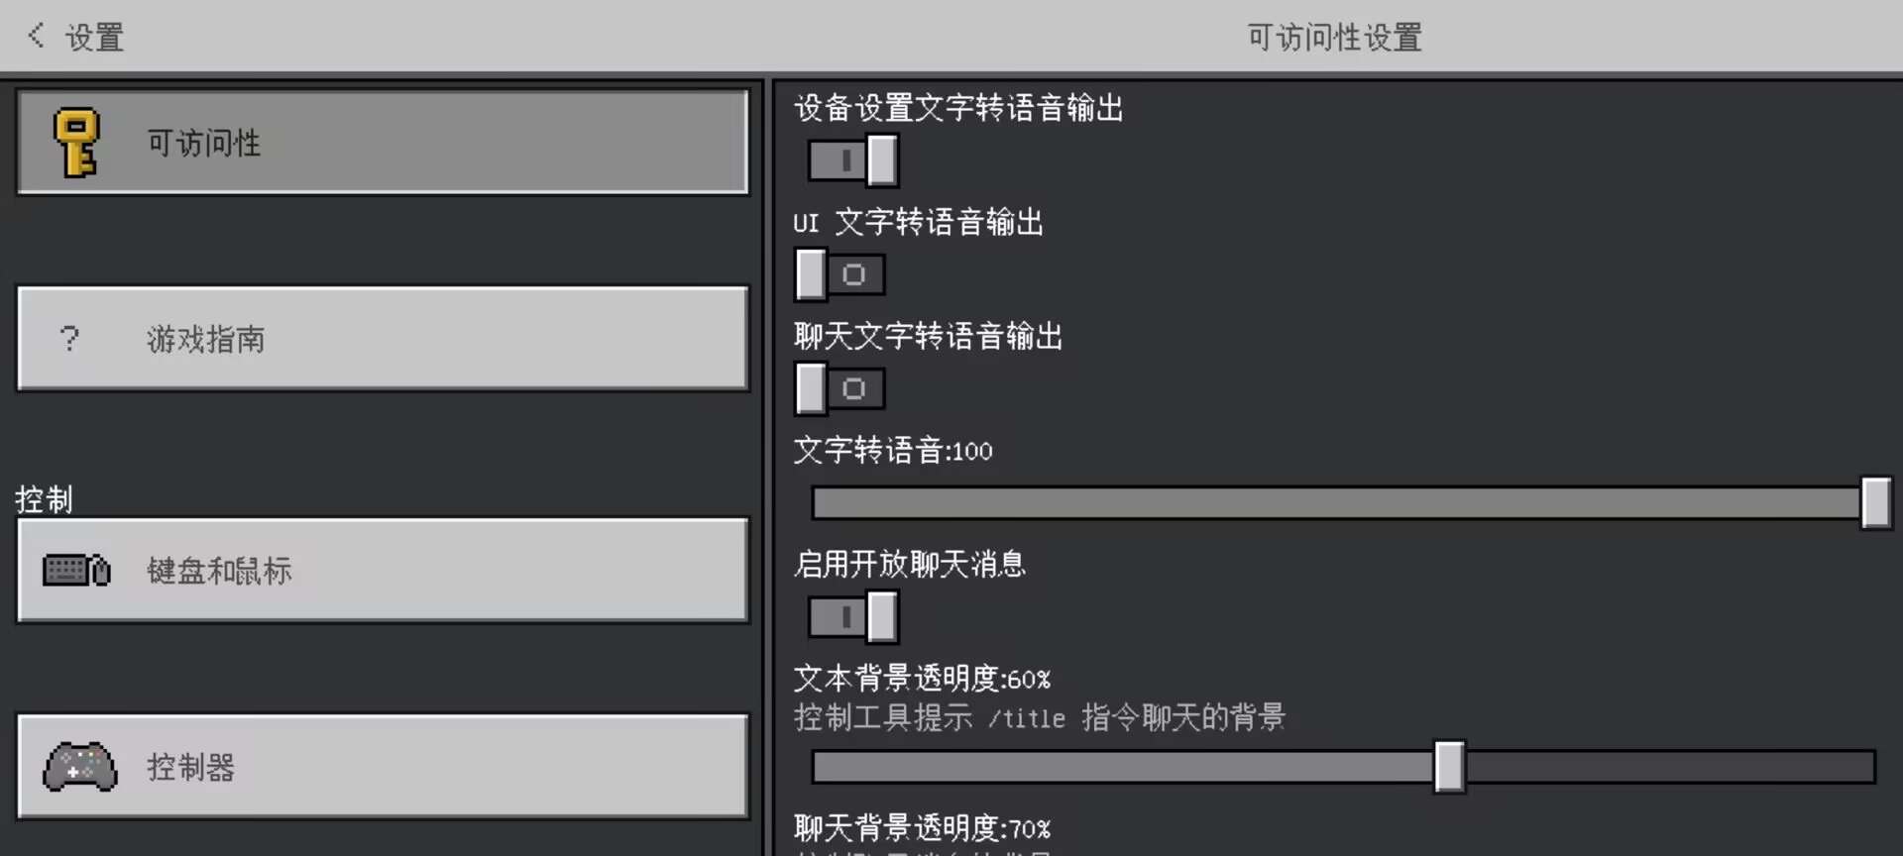
Task: Switch to 控制器 settings
Action: 382,767
